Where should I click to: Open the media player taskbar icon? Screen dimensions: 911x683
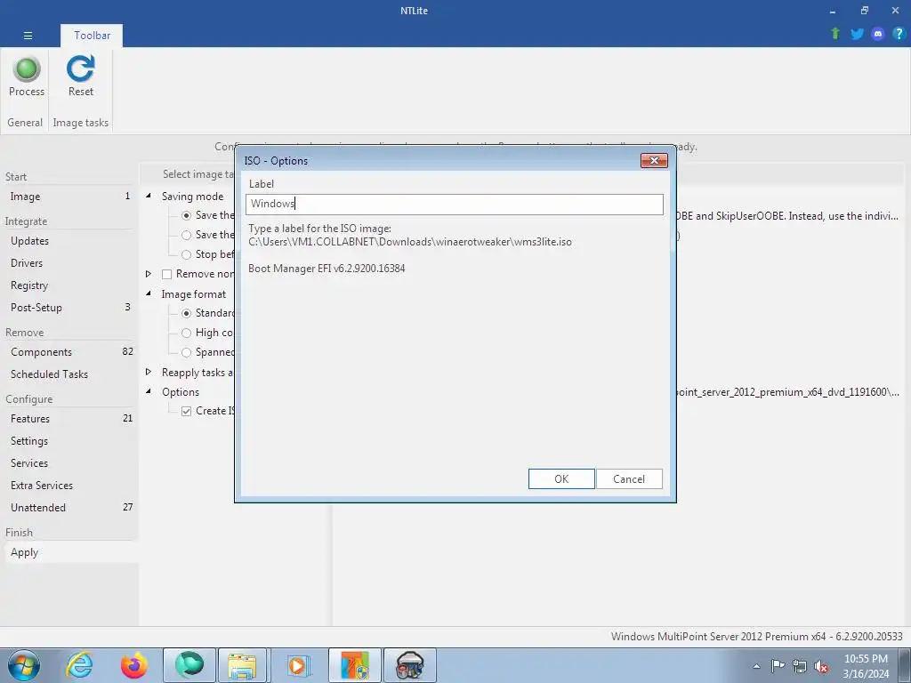[x=299, y=665]
